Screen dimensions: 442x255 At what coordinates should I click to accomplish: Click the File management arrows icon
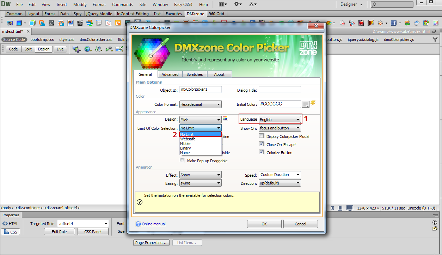pyautogui.click(x=98, y=49)
